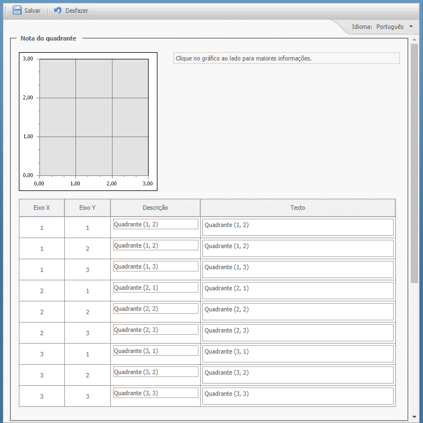Click the bottom-left cell of the quadrant chart

pyautogui.click(x=58, y=155)
